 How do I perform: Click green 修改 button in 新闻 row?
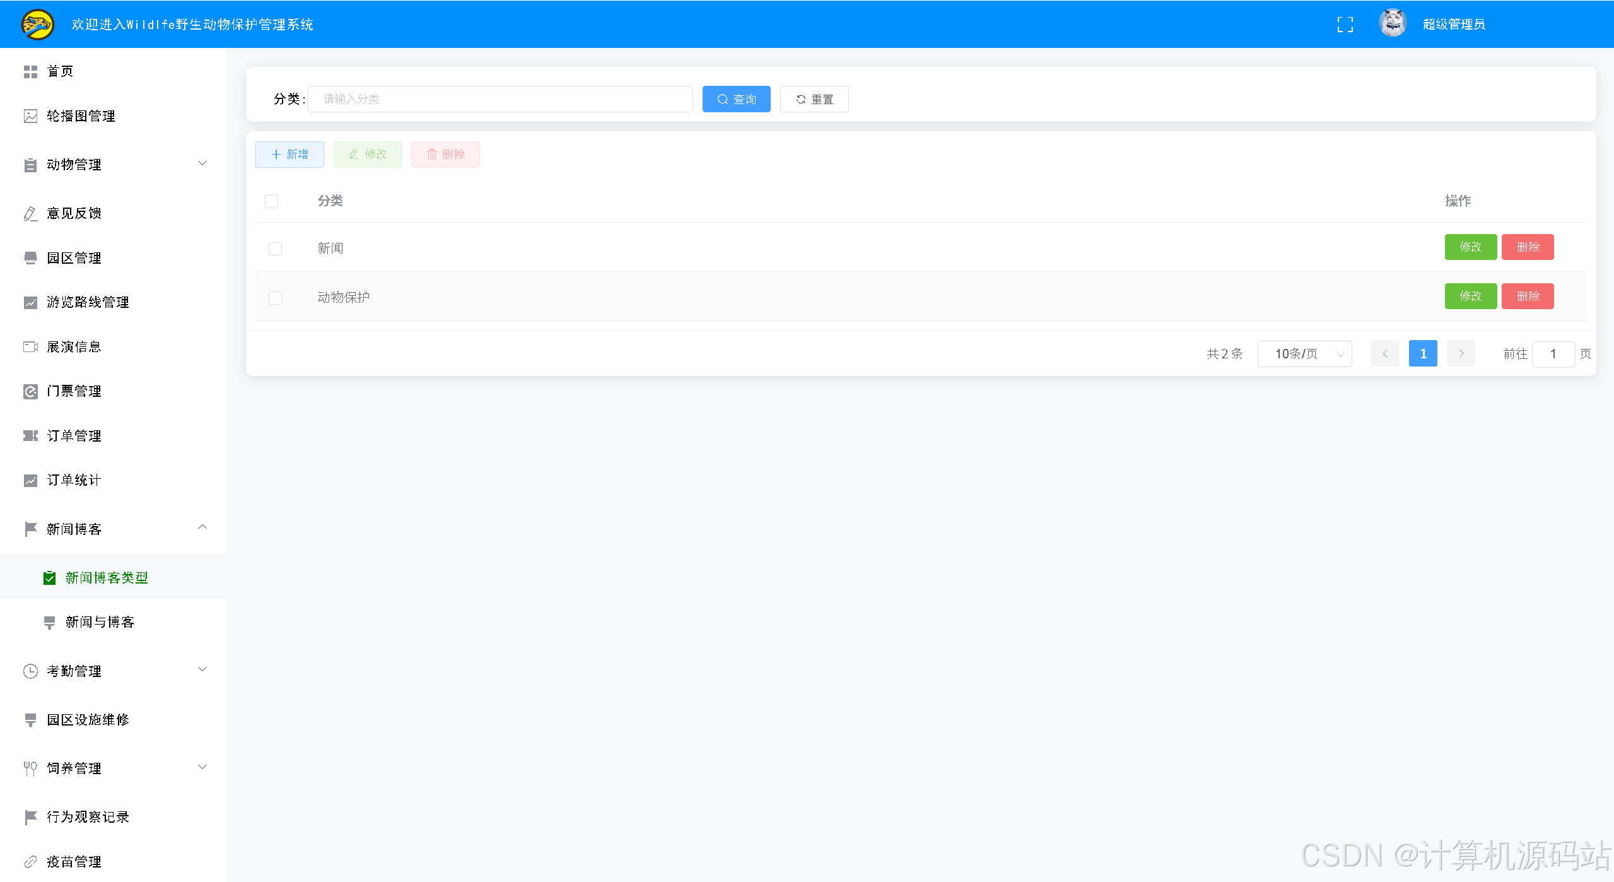[1471, 247]
